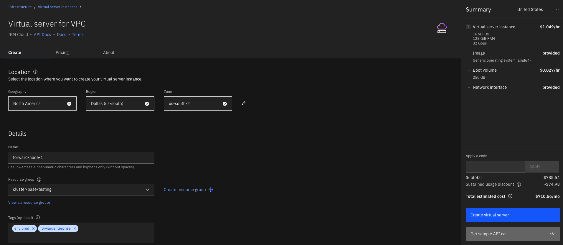Click the edit location pencil icon
563x245 pixels.
244,103
